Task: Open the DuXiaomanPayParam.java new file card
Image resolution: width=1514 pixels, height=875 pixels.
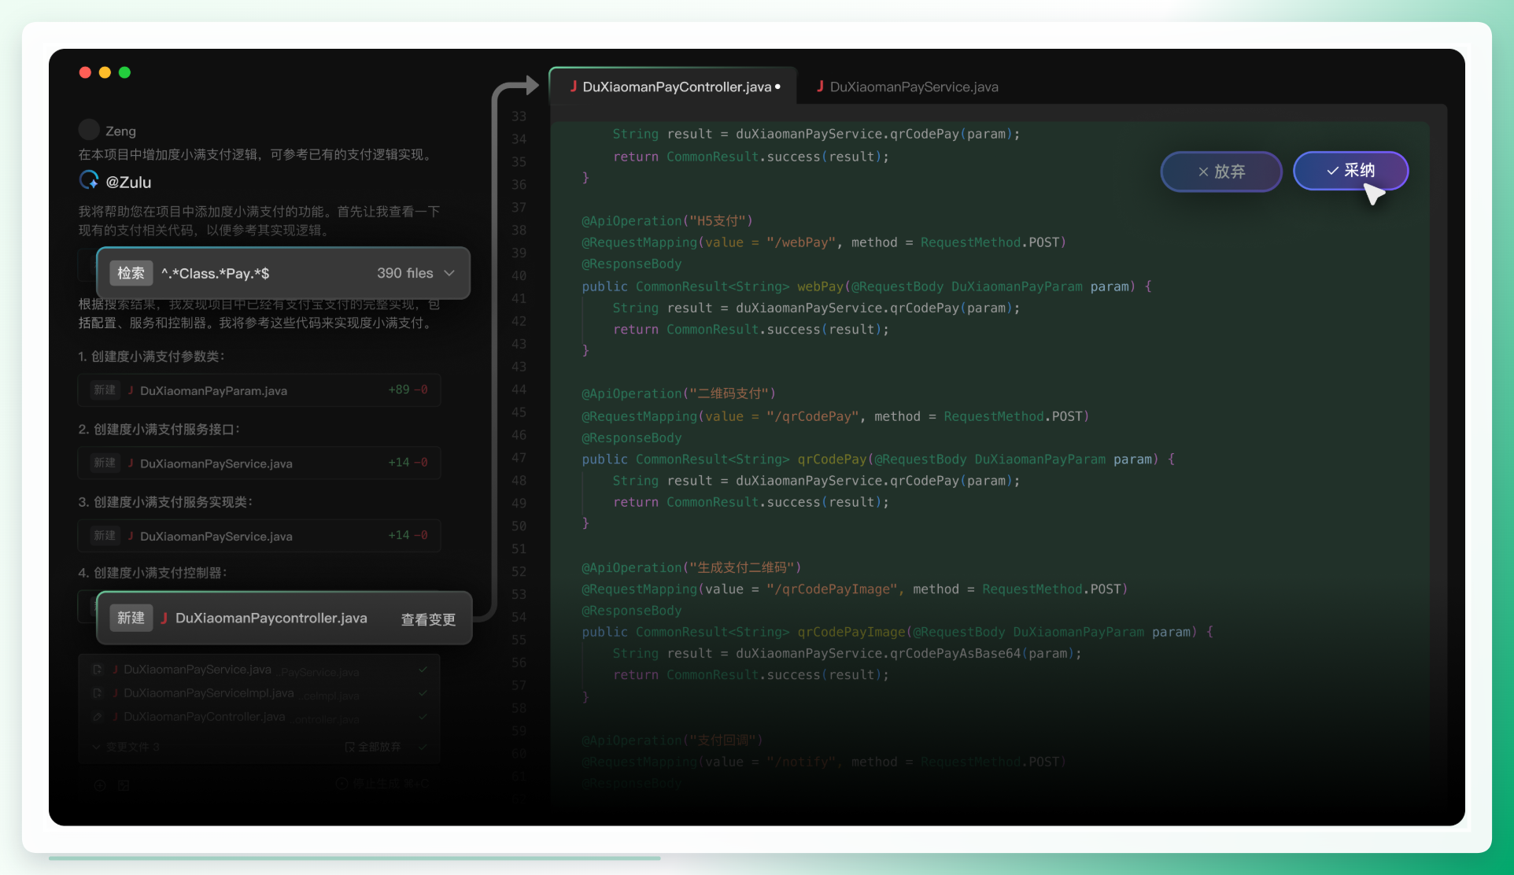Action: click(x=260, y=390)
